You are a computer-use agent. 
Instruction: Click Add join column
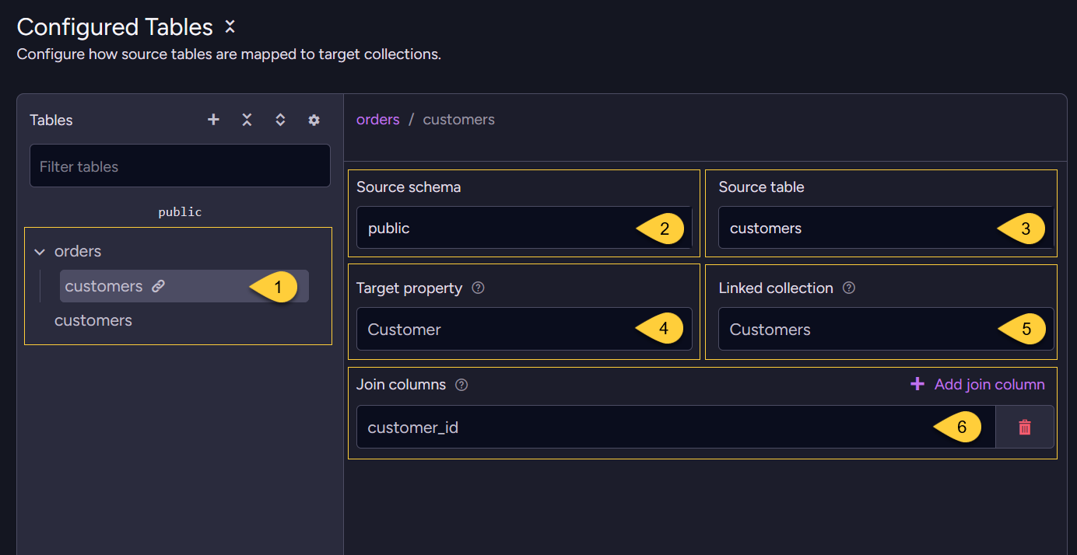click(977, 384)
